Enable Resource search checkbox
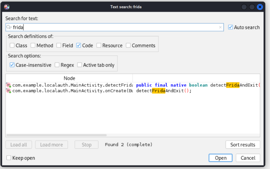Image resolution: width=270 pixels, height=169 pixels. (x=99, y=46)
